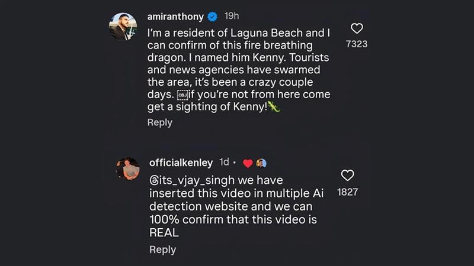Click the 1d timestamp

[x=225, y=163]
